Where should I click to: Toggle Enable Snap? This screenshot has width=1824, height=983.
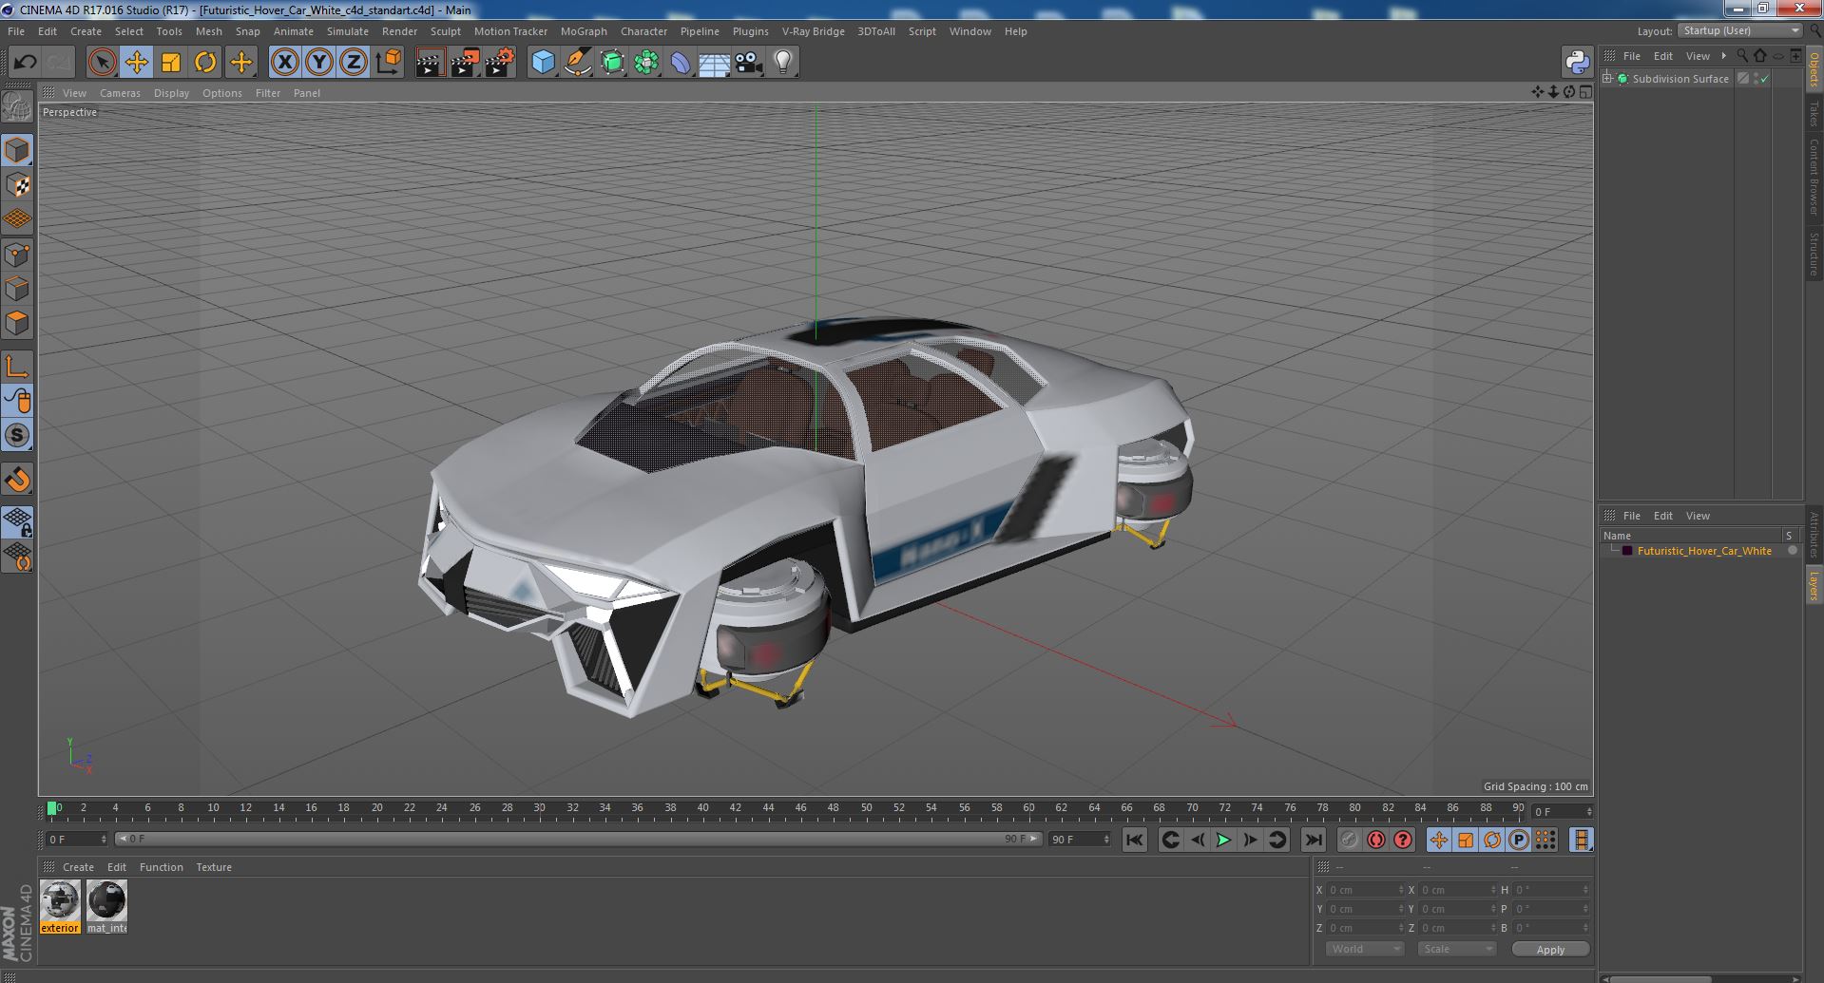point(17,480)
